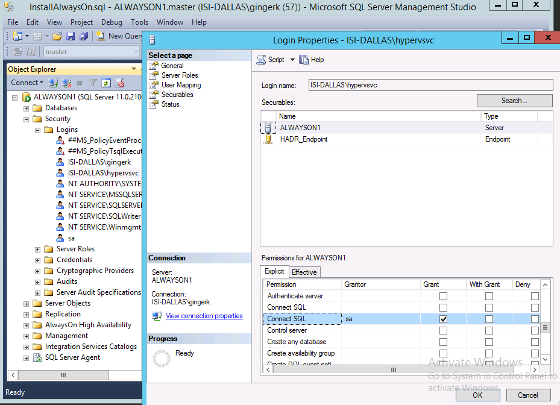Check With Grant for Control server

point(489,330)
